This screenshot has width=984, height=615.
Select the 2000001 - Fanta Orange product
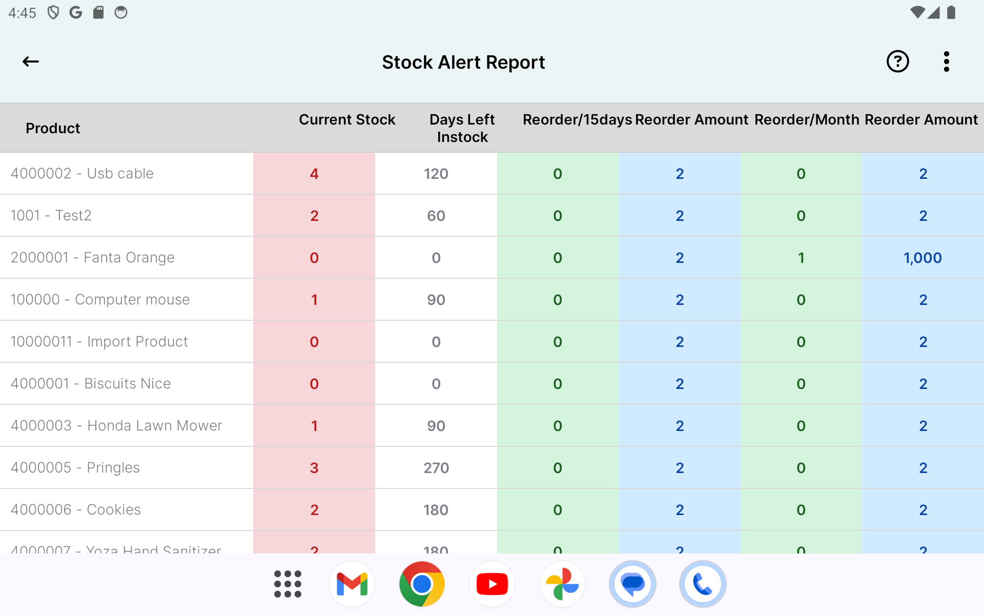pyautogui.click(x=92, y=257)
